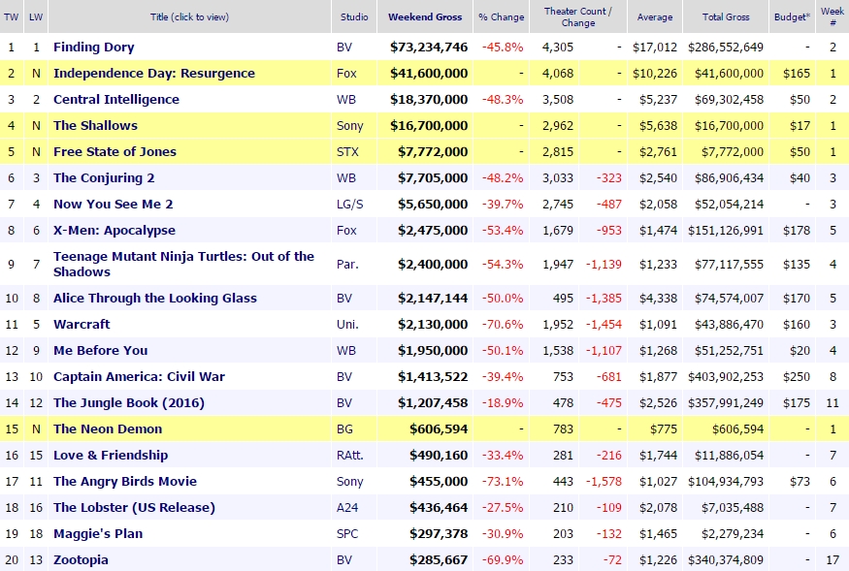This screenshot has height=571, width=849.
Task: Select week number 17 for Zootopia
Action: pyautogui.click(x=833, y=559)
